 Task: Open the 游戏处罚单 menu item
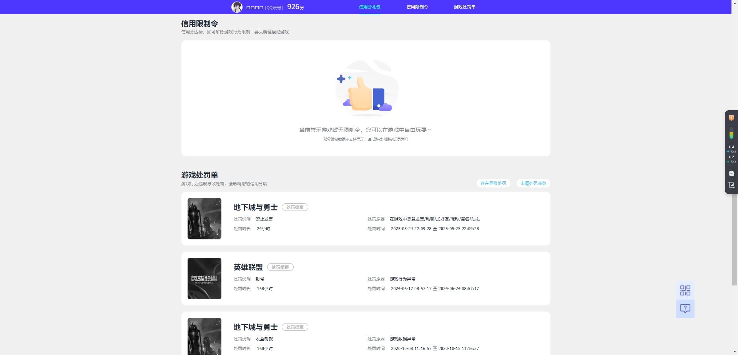[x=464, y=7]
